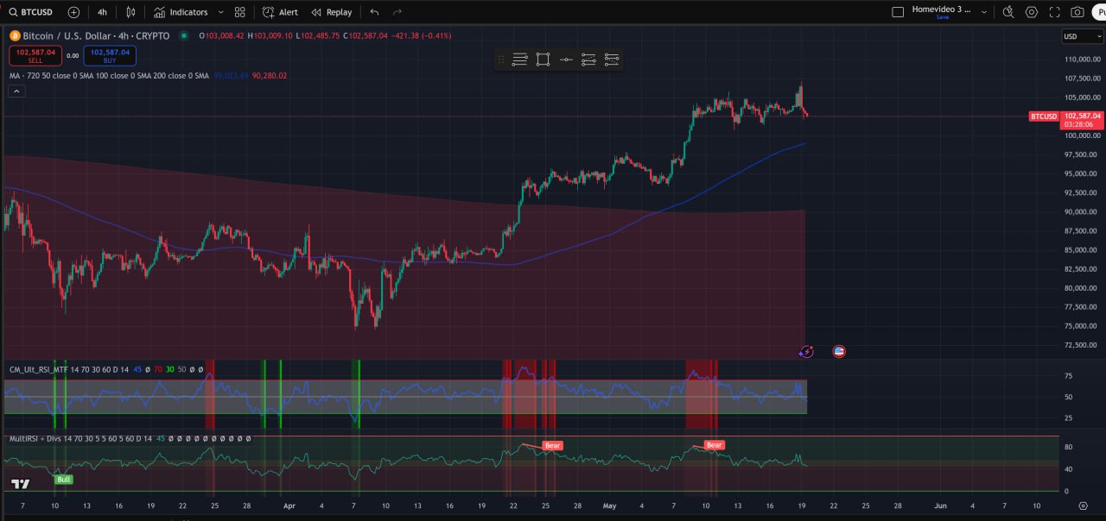Select the last floating toolbar line tool

pos(612,60)
